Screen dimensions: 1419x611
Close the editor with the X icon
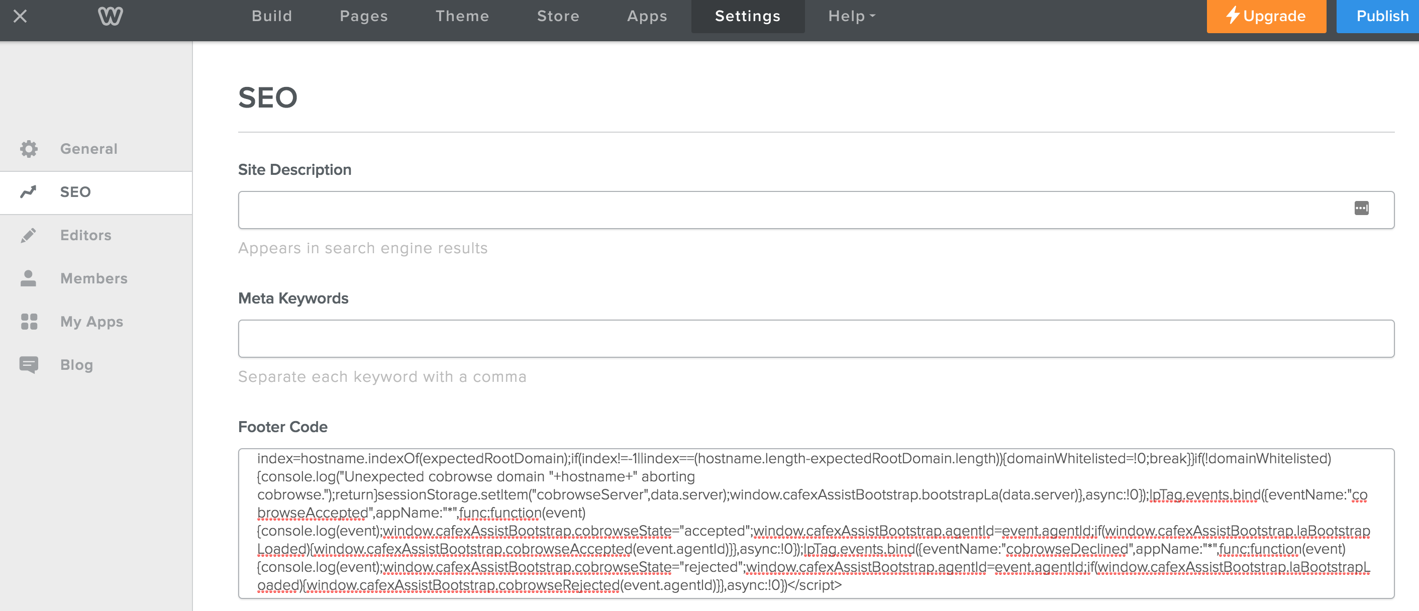(x=21, y=16)
